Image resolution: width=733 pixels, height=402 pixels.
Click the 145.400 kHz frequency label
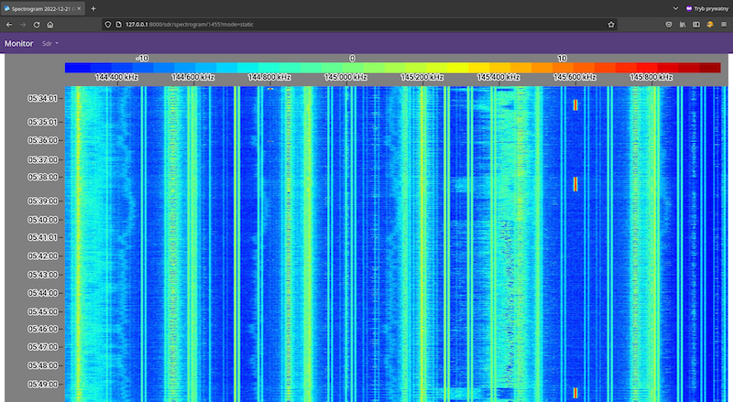pos(498,77)
